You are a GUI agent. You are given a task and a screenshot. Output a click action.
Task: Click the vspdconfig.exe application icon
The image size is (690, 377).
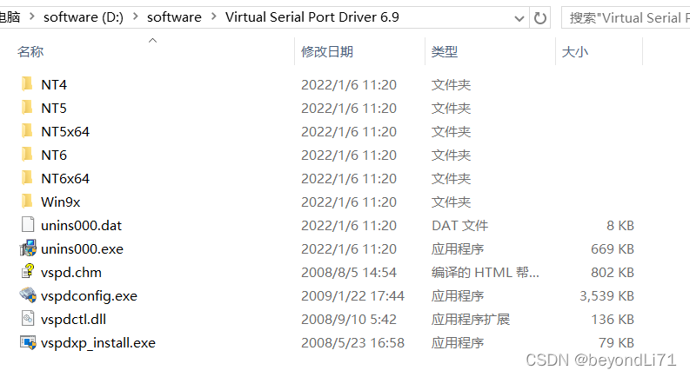pos(28,294)
